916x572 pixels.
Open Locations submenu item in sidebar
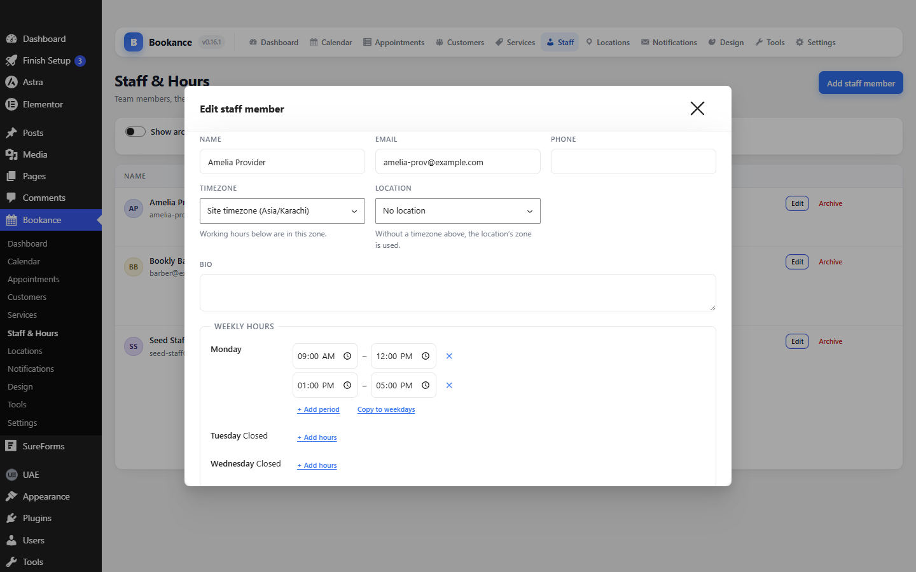click(x=51, y=351)
